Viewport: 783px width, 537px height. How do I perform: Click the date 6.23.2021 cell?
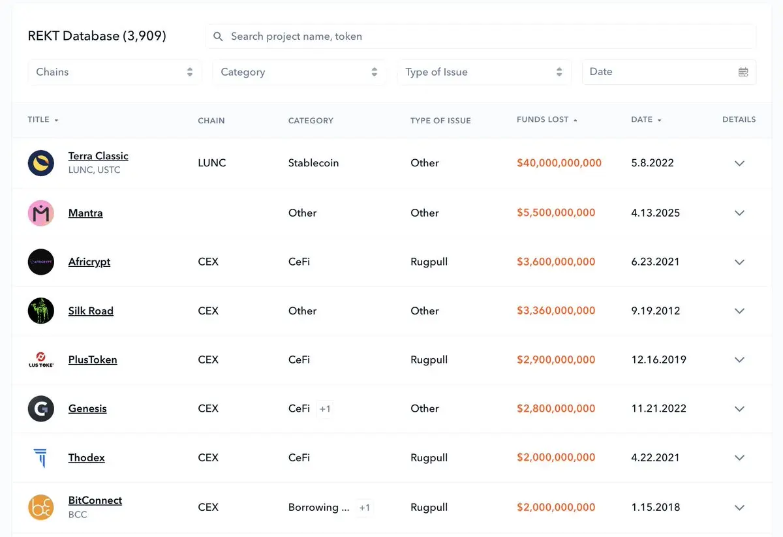pos(655,262)
